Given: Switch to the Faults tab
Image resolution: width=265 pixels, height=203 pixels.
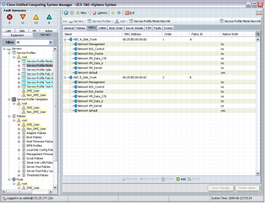Looking at the screenshot, I should [158, 28].
